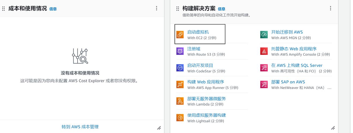
Task: Click resize handle of 构建解决方案 widget
Action: click(x=333, y=128)
